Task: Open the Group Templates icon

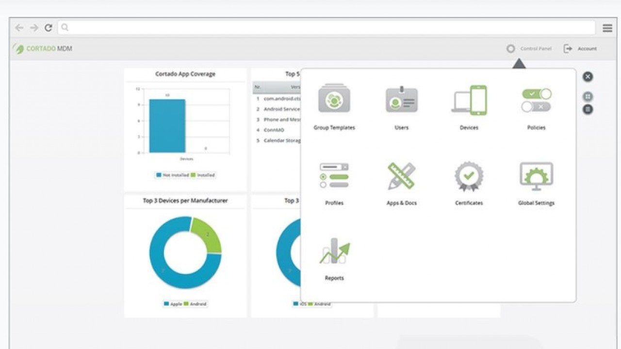Action: [334, 99]
